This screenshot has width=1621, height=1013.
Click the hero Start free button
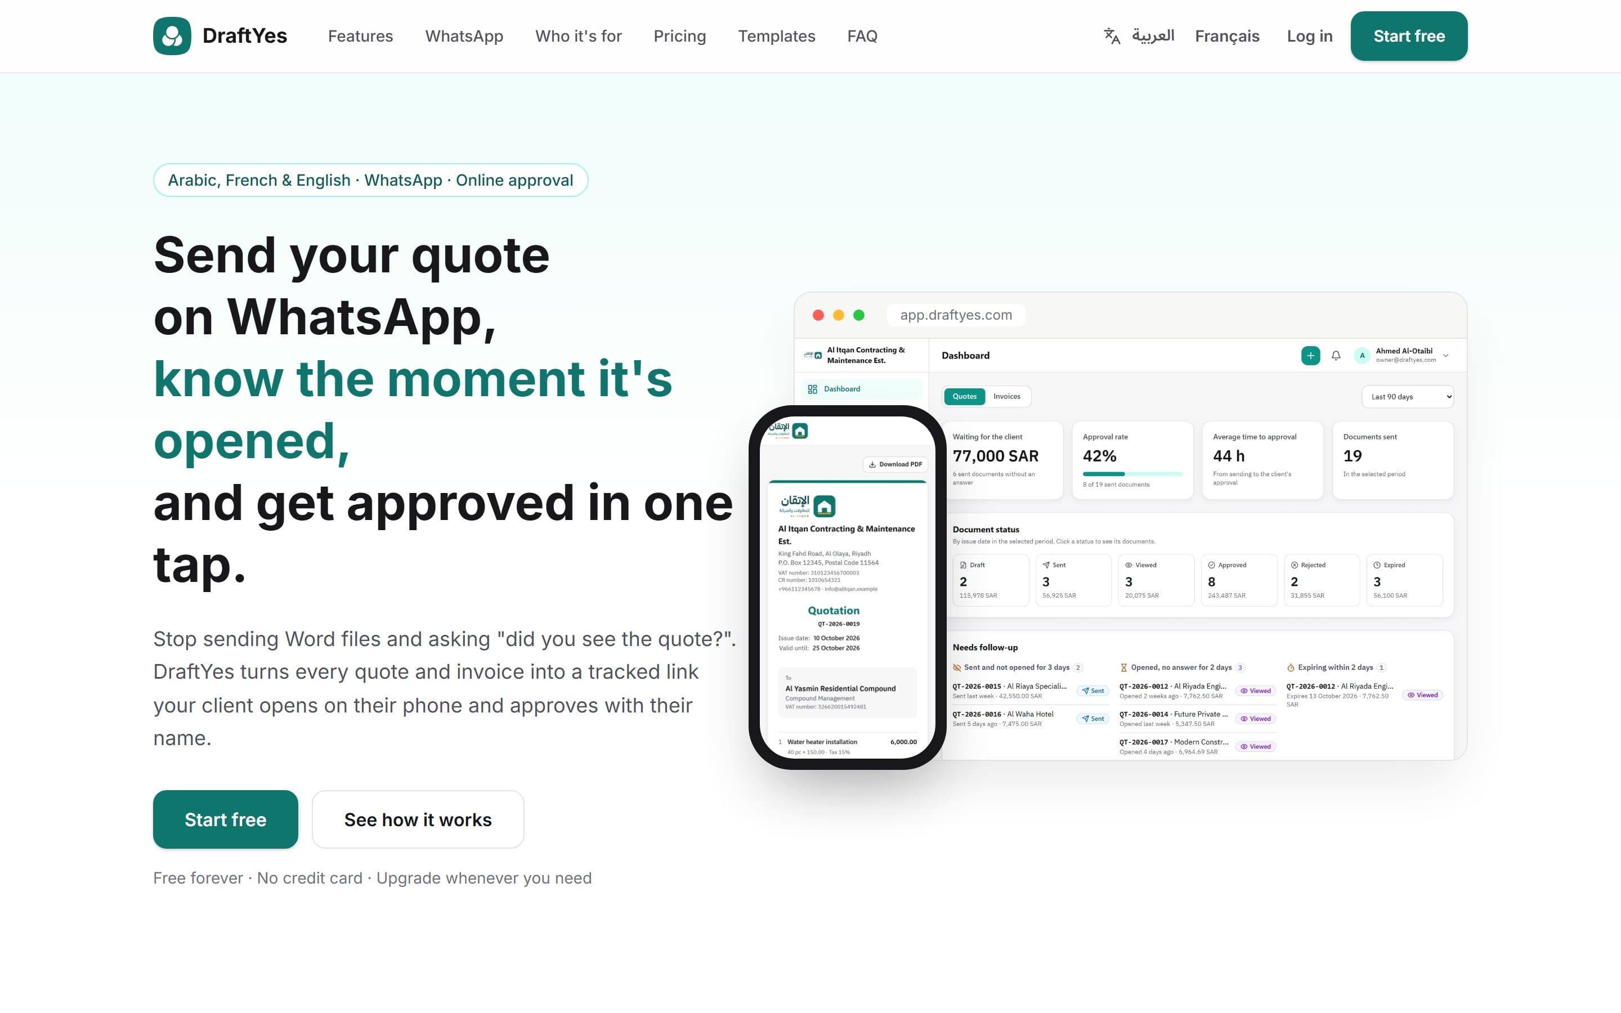226,819
